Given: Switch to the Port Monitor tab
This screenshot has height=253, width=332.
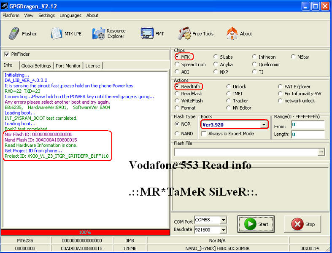Looking at the screenshot, I should tap(68, 66).
